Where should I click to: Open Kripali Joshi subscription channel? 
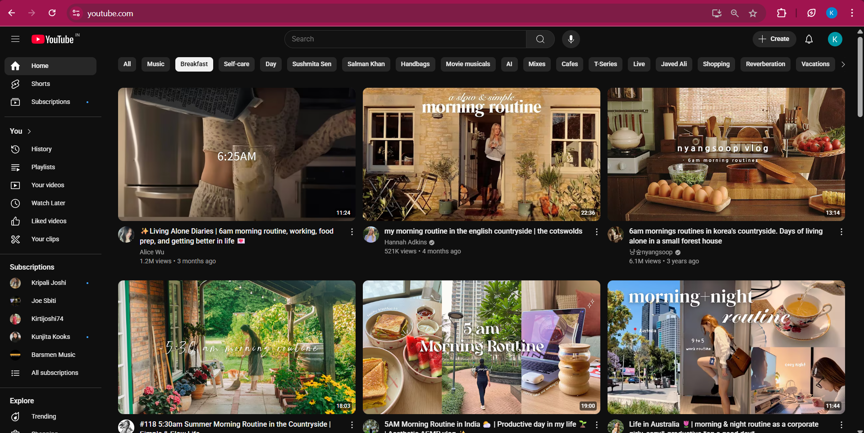click(50, 283)
